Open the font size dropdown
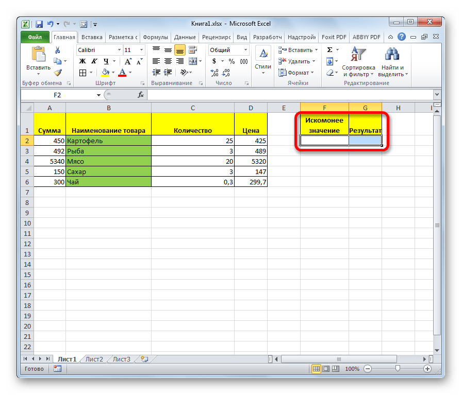 141,50
